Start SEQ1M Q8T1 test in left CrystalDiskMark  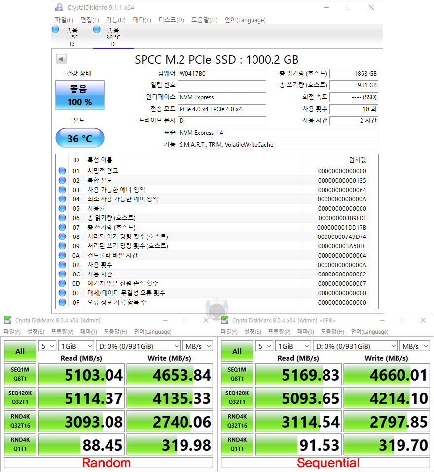(x=20, y=374)
